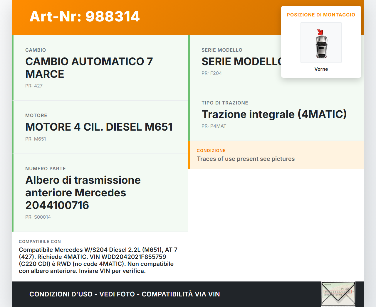Click the "PR: M651" code
Screen dimensions: 376x307
pyautogui.click(x=36, y=139)
